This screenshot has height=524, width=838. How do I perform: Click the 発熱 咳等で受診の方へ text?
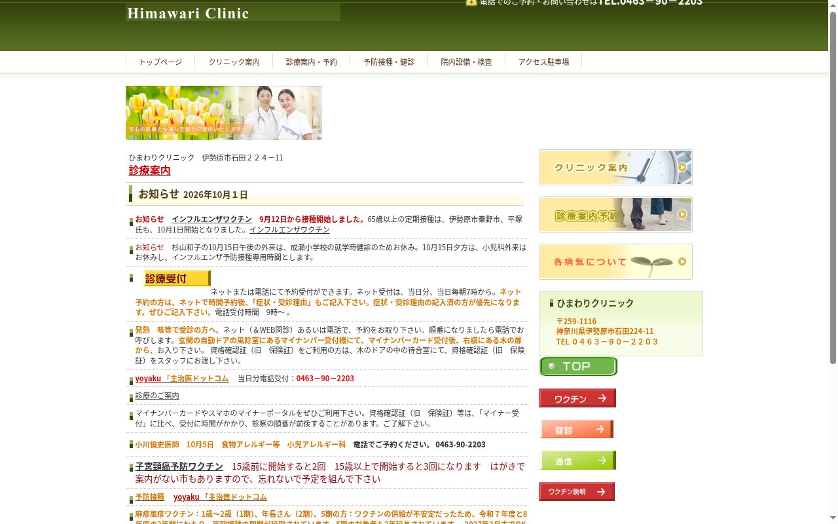point(175,330)
